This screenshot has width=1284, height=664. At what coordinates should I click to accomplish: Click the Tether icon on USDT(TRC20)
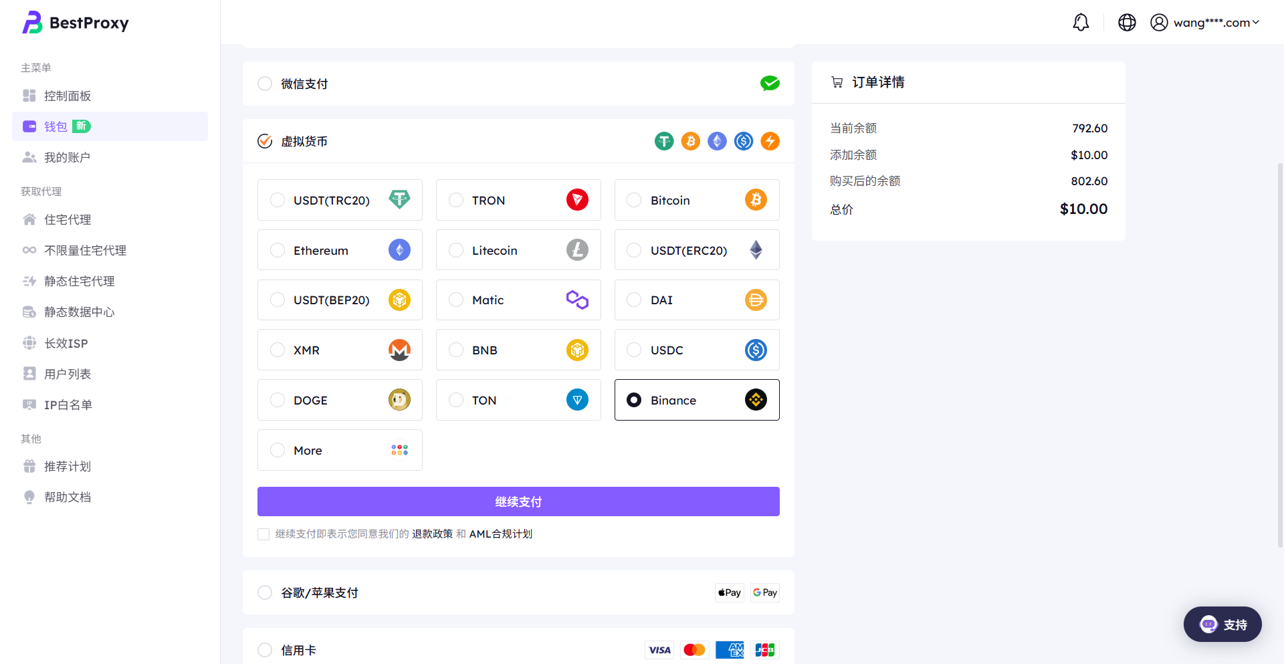399,200
